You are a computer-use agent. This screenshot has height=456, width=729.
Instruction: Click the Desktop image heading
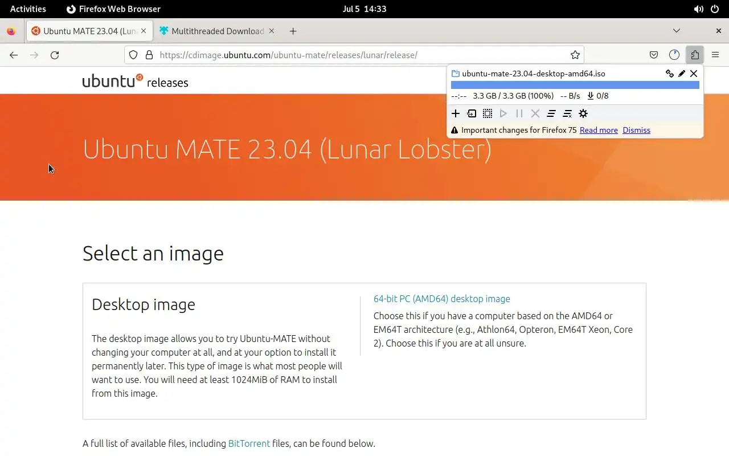tap(144, 304)
